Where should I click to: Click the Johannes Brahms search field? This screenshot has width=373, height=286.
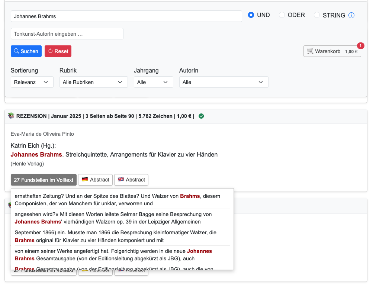coord(126,16)
